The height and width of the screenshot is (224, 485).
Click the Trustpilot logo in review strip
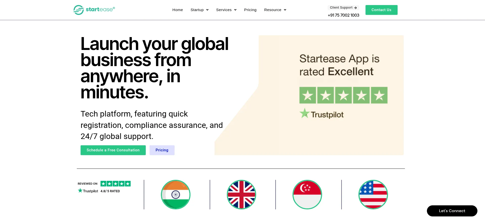coord(88,191)
